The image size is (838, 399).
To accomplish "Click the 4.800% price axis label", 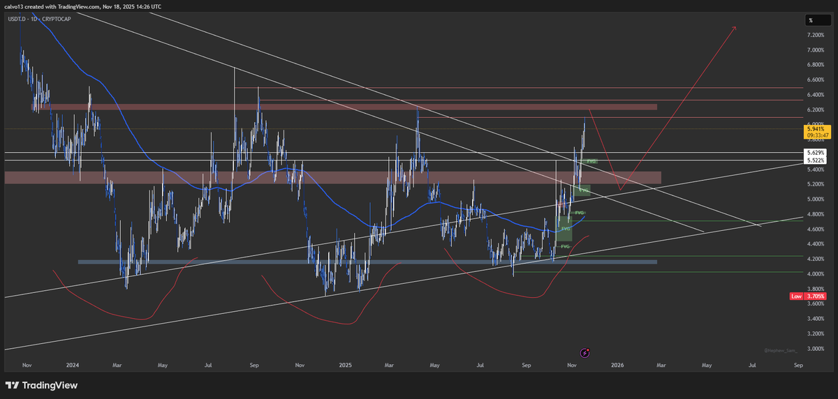I will point(815,214).
